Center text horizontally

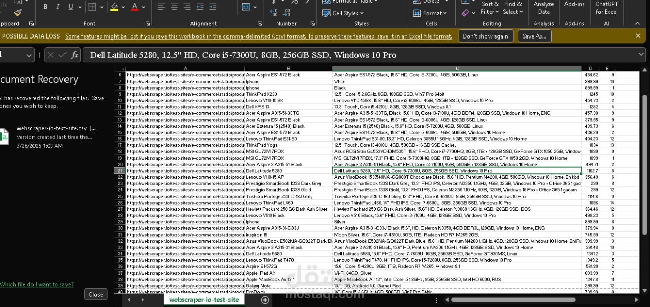(x=174, y=7)
